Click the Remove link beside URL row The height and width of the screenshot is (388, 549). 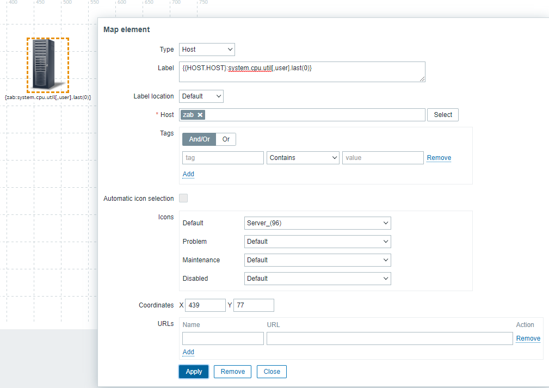[528, 338]
